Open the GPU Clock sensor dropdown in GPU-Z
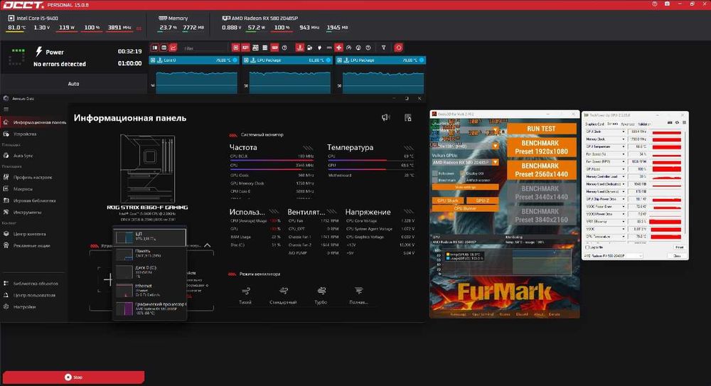Viewport: 711px width, 386px height. click(x=623, y=132)
